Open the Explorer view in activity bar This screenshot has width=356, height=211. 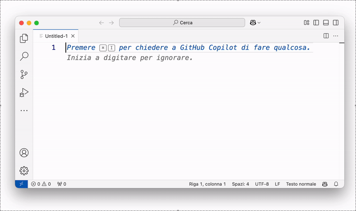(24, 39)
